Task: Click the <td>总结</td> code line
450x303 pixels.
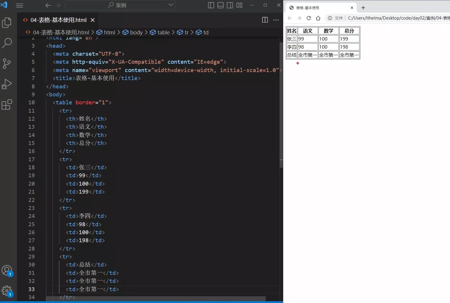Action: (x=86, y=265)
